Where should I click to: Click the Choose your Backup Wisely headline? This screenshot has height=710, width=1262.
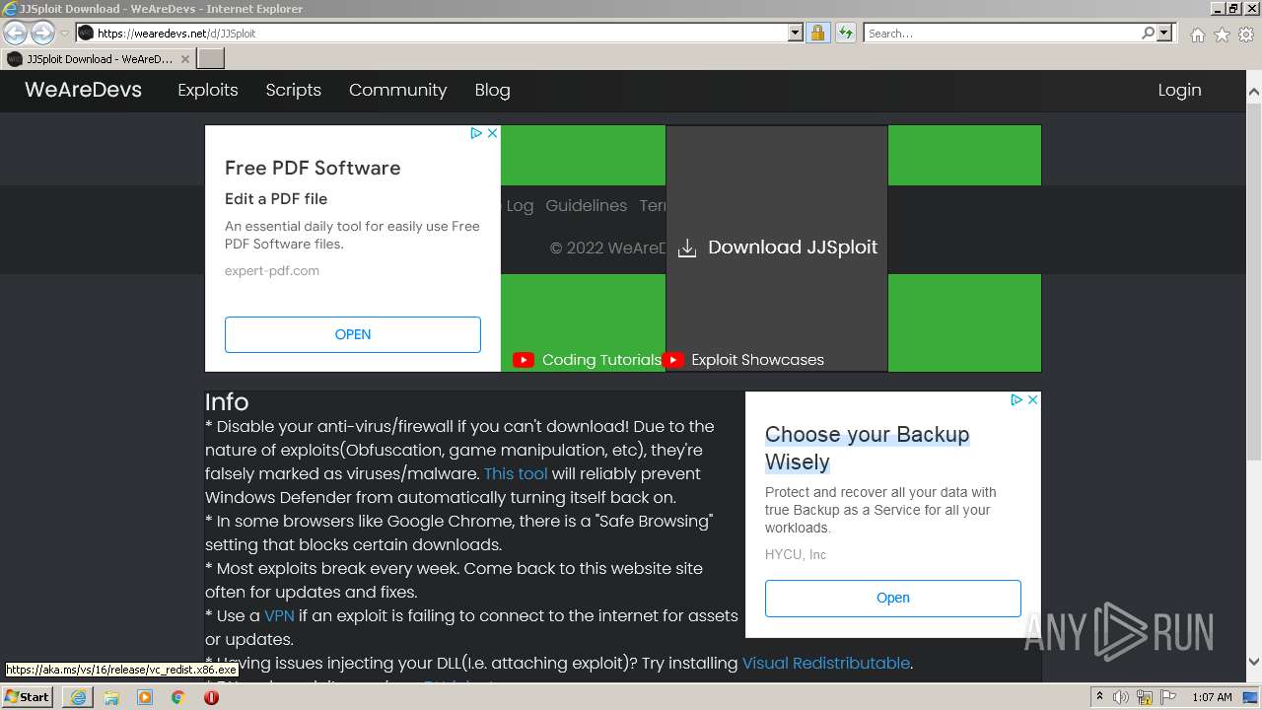[x=868, y=448]
